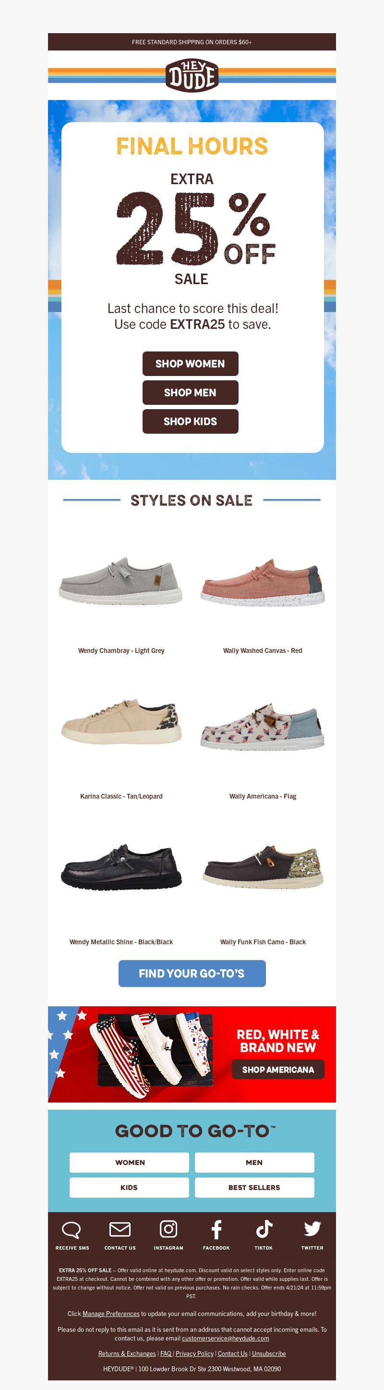
Task: Open the TikTok icon
Action: point(264,1228)
